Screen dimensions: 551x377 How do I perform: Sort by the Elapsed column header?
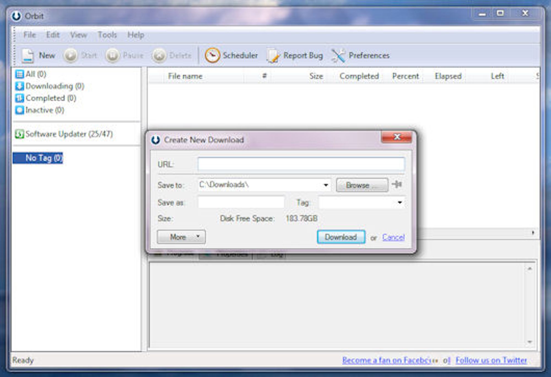coord(448,76)
